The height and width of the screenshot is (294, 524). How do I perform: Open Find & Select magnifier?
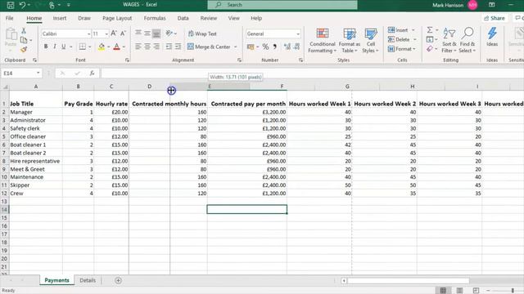pos(468,40)
